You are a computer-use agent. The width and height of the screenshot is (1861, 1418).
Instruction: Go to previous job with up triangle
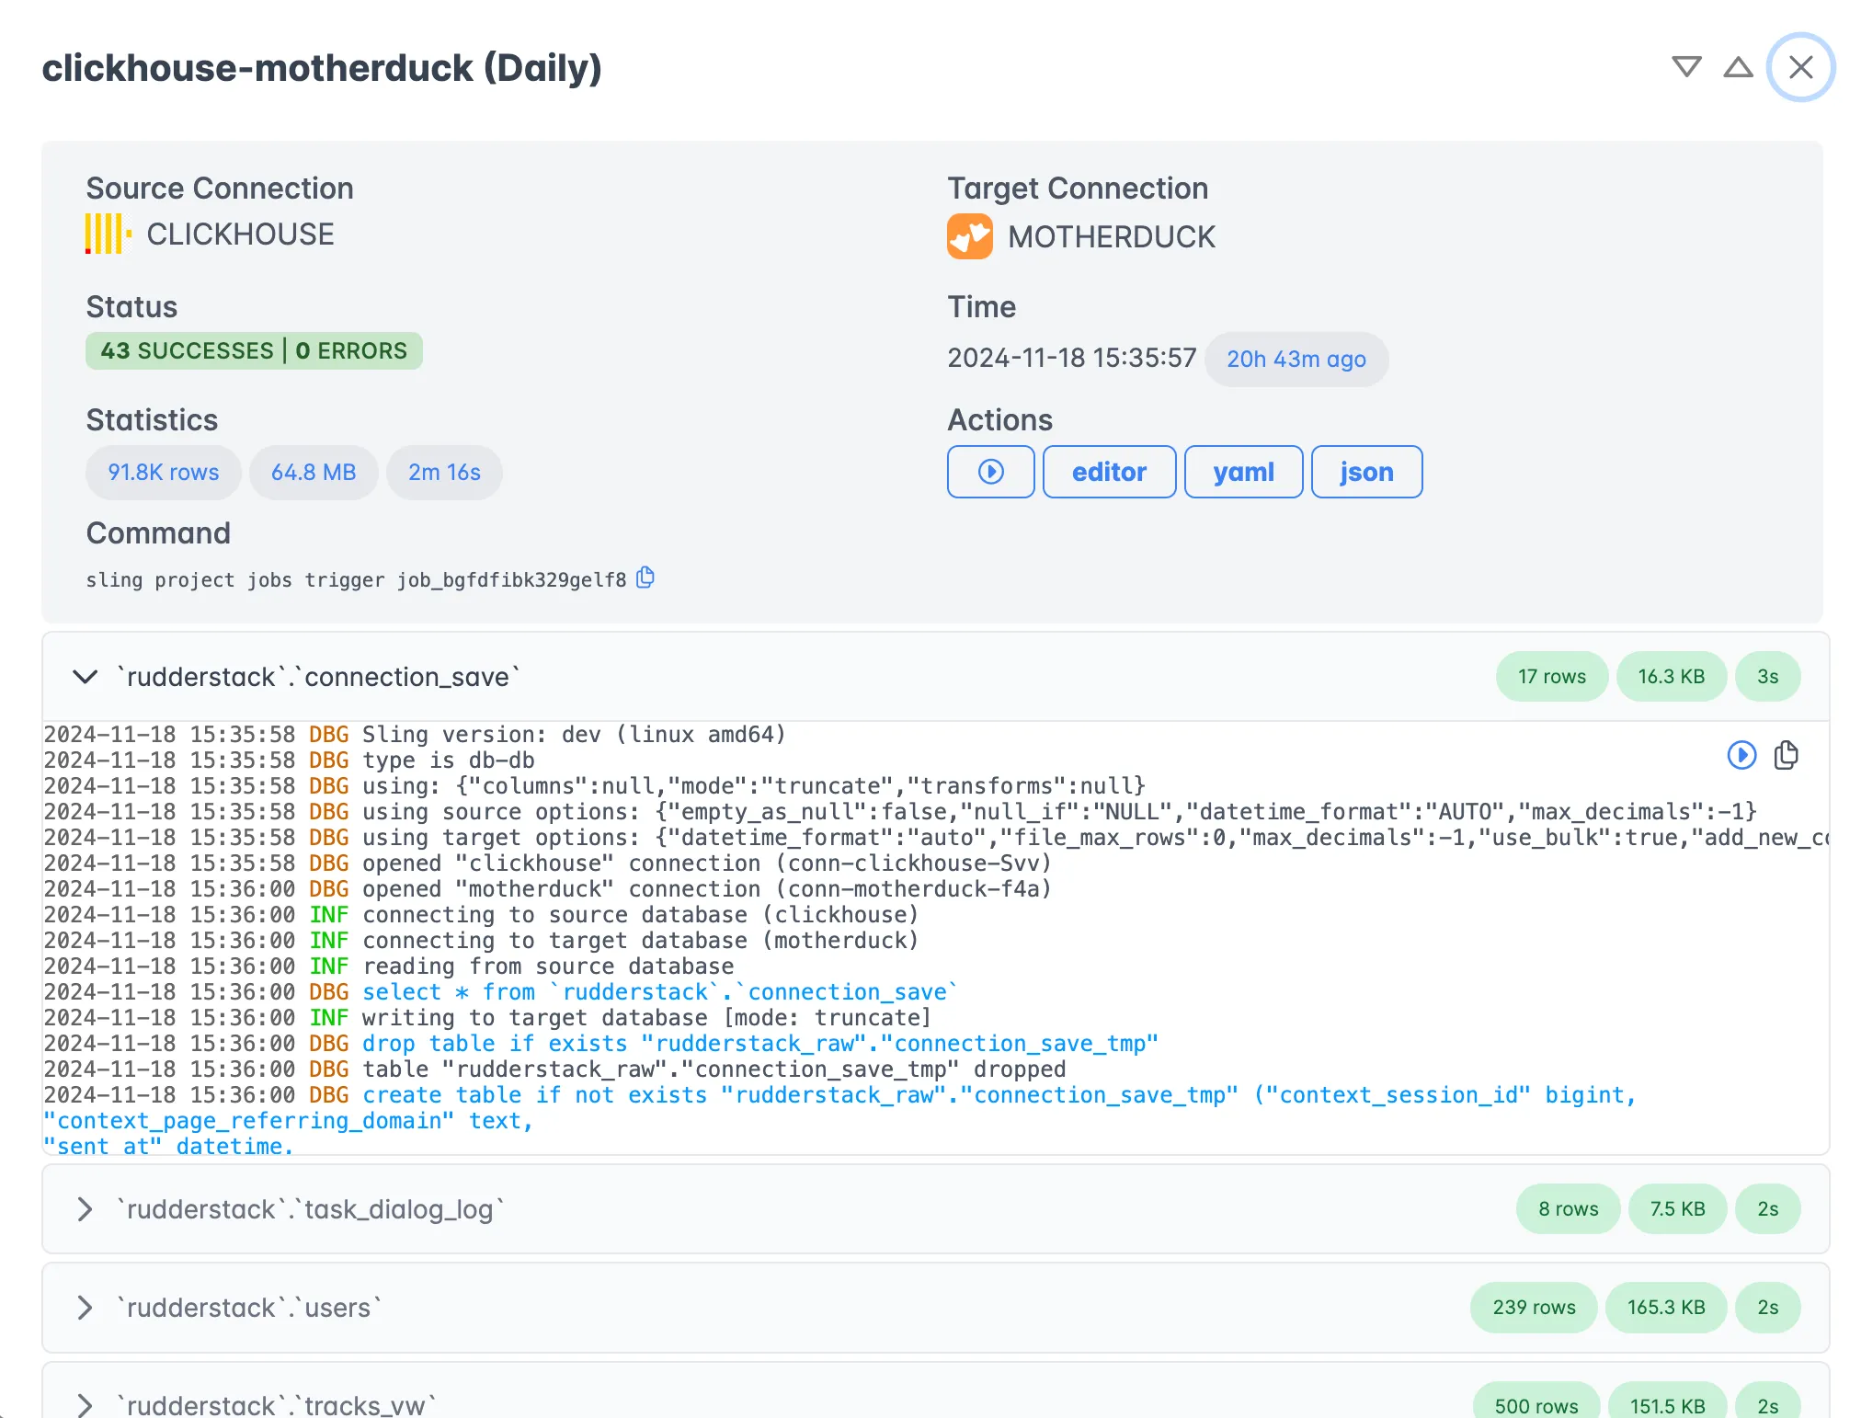(x=1738, y=67)
